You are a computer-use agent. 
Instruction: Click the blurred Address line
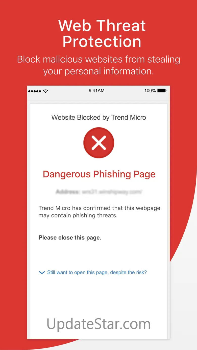(x=99, y=192)
